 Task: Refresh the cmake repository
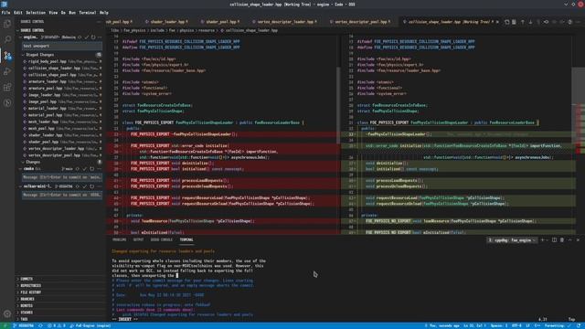[x=91, y=169]
